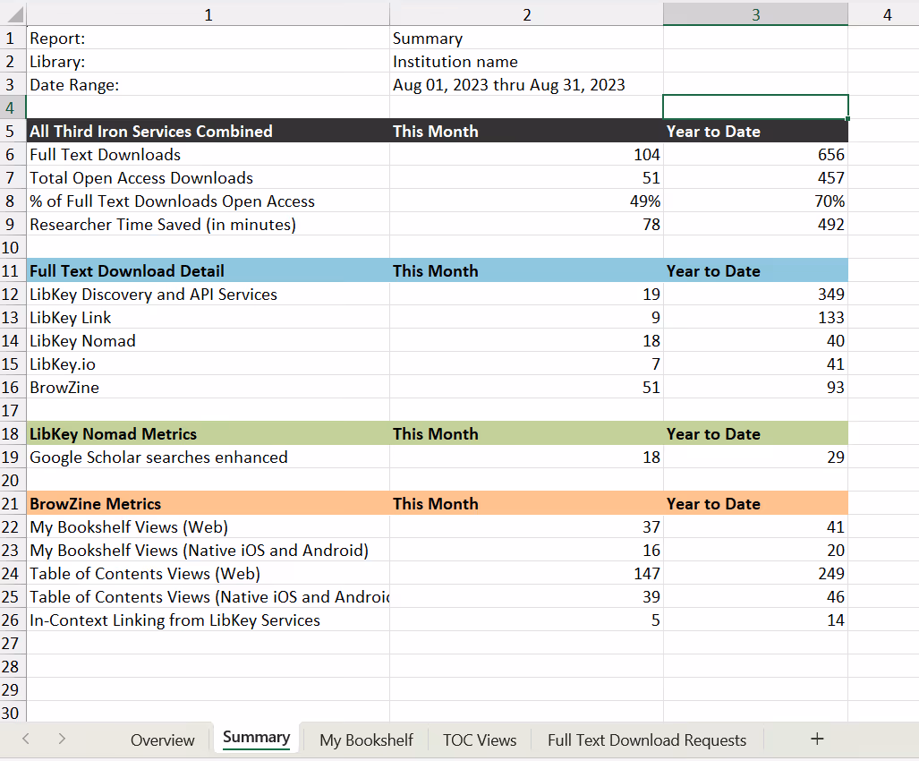
Task: Select the 93 BrowZine year-to-date value
Action: click(755, 387)
